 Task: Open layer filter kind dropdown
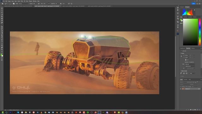coord(184,82)
